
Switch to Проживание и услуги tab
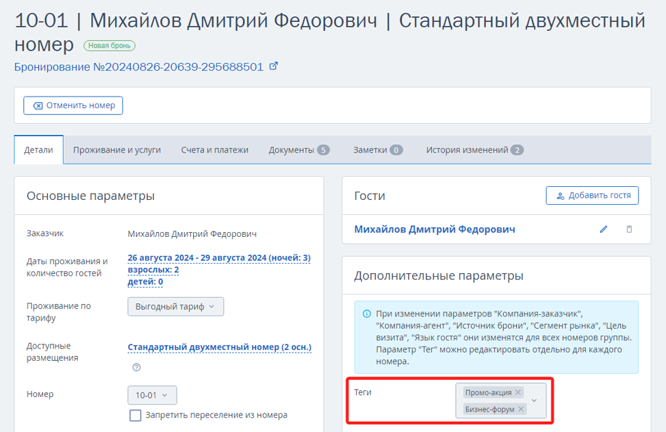[117, 150]
